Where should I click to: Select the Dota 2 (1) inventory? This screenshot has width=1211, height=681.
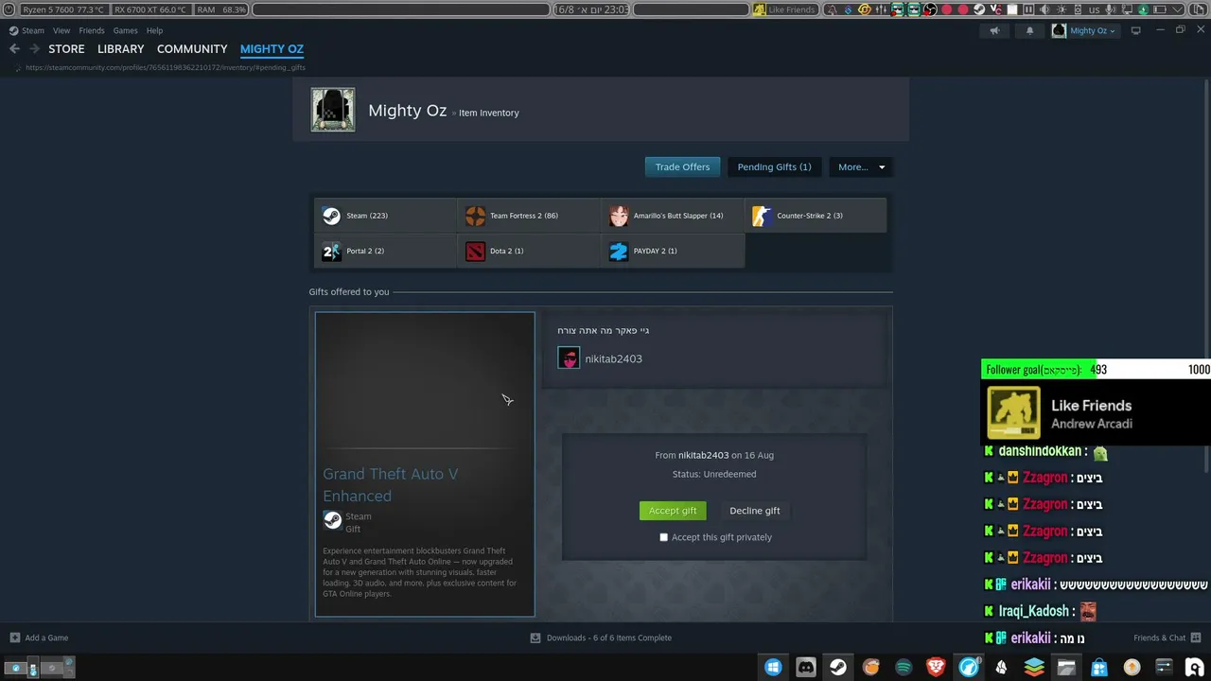pos(529,251)
